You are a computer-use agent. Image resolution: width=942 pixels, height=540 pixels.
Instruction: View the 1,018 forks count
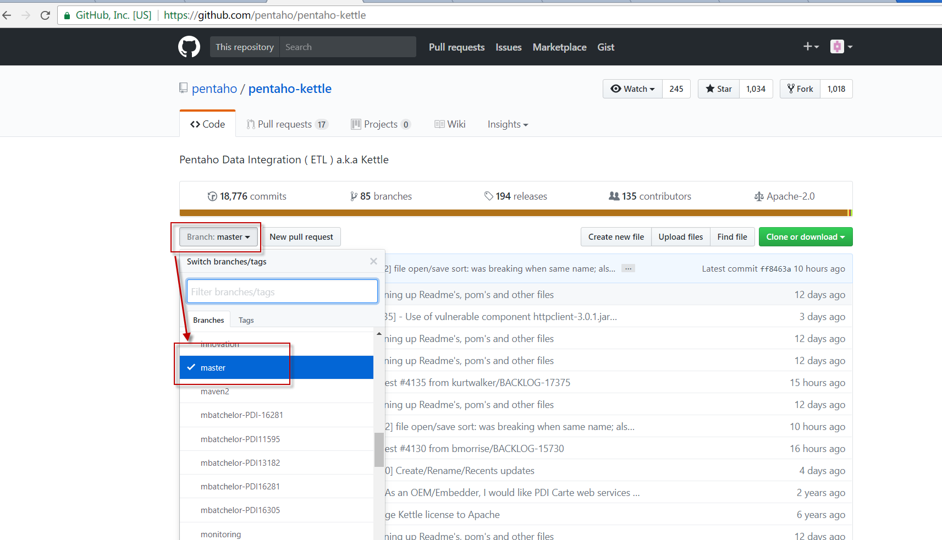[x=836, y=89]
